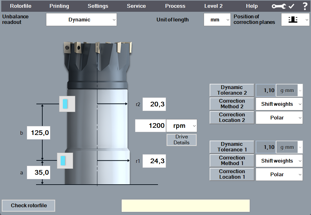Open Drive Details

(x=182, y=140)
